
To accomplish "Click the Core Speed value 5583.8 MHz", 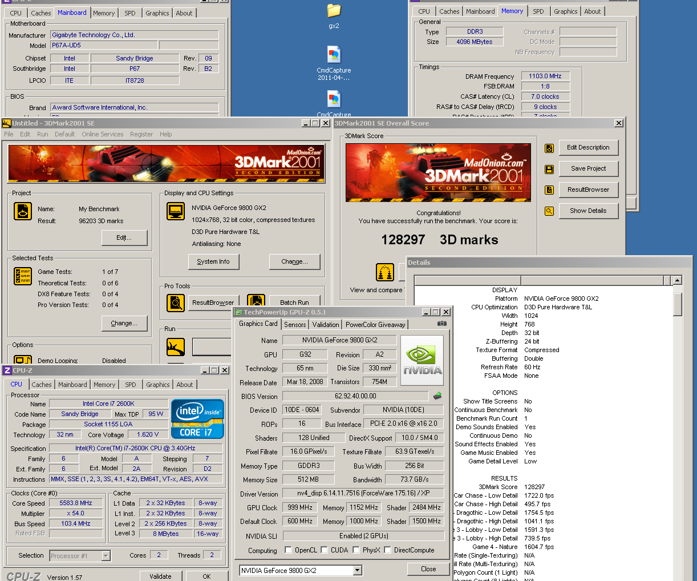I will tap(76, 503).
